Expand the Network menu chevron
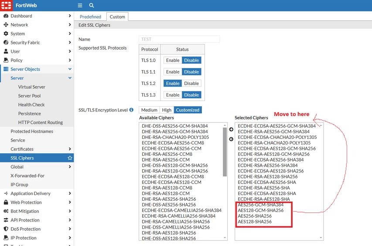Screen dimensions: 372x246 click(70, 25)
